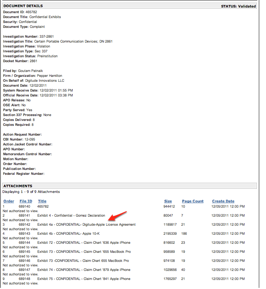
Task: Click file ID 689140 in first row
Action: click(x=24, y=206)
